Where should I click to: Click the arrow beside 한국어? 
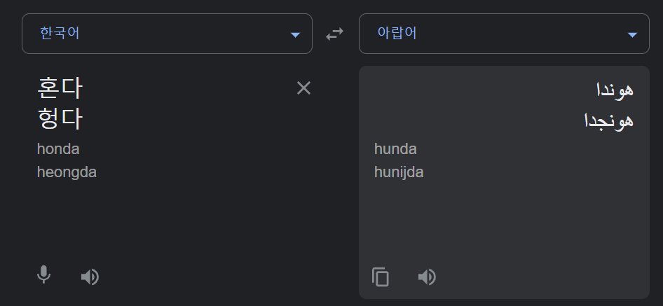295,34
